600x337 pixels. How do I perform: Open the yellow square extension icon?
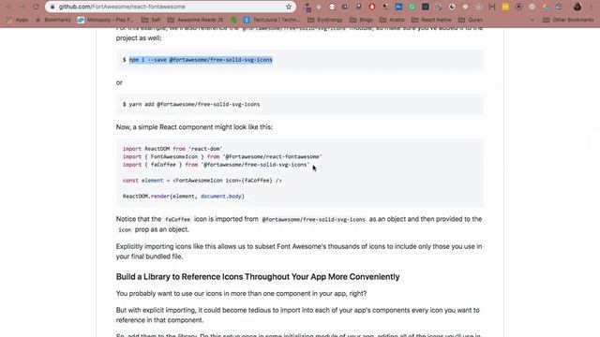coord(505,7)
